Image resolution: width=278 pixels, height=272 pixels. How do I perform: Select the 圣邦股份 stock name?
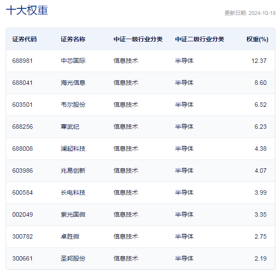coord(73,258)
